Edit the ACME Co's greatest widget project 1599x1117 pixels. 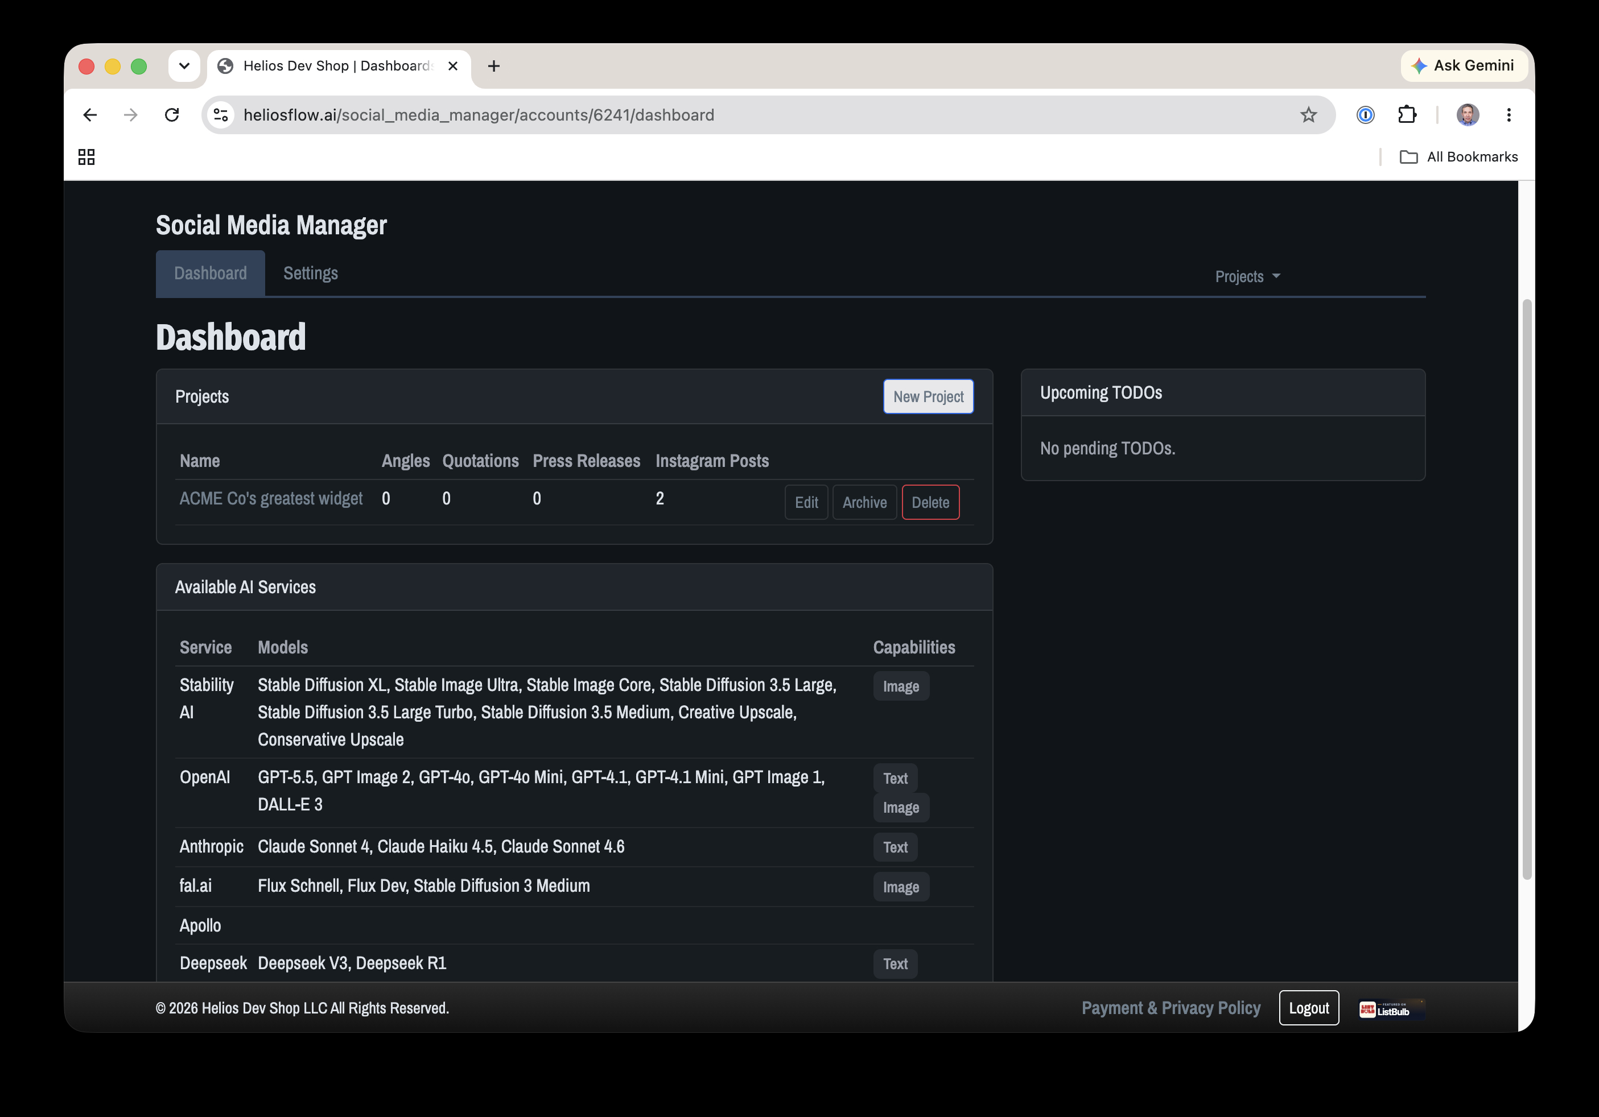[806, 502]
